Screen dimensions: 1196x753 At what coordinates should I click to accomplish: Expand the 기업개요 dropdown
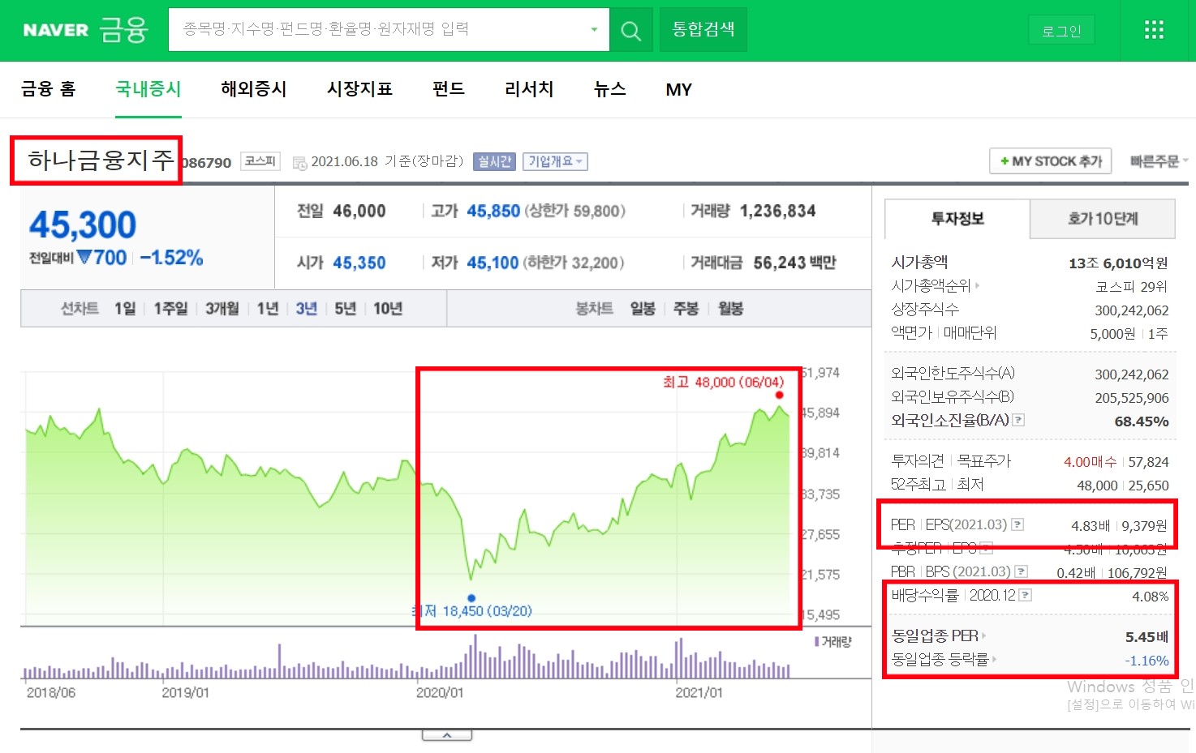[555, 161]
